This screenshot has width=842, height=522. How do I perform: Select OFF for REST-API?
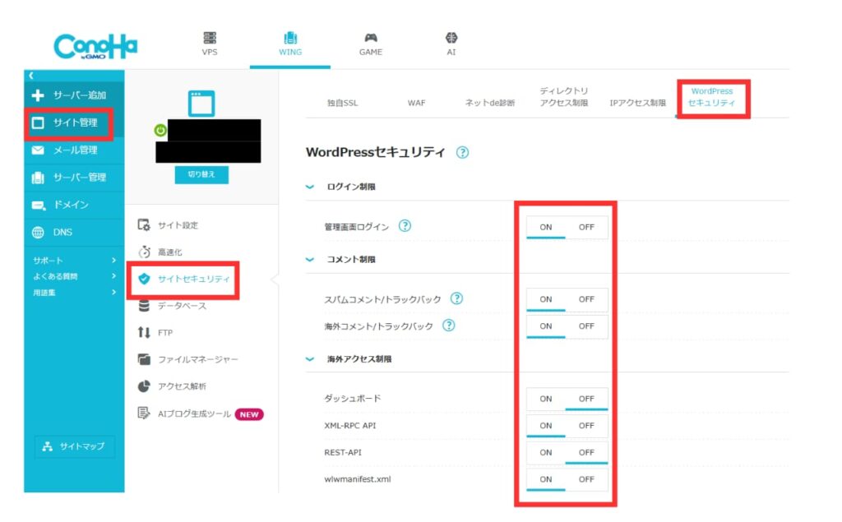click(586, 452)
